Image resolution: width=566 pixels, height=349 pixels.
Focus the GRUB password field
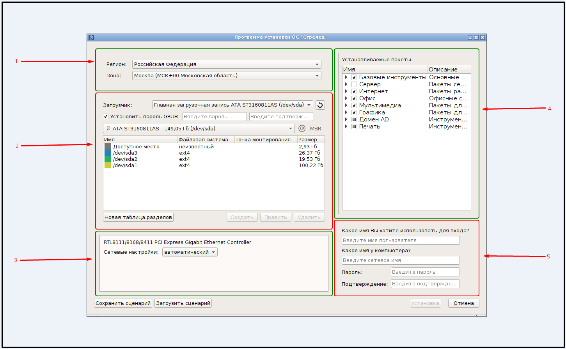215,116
